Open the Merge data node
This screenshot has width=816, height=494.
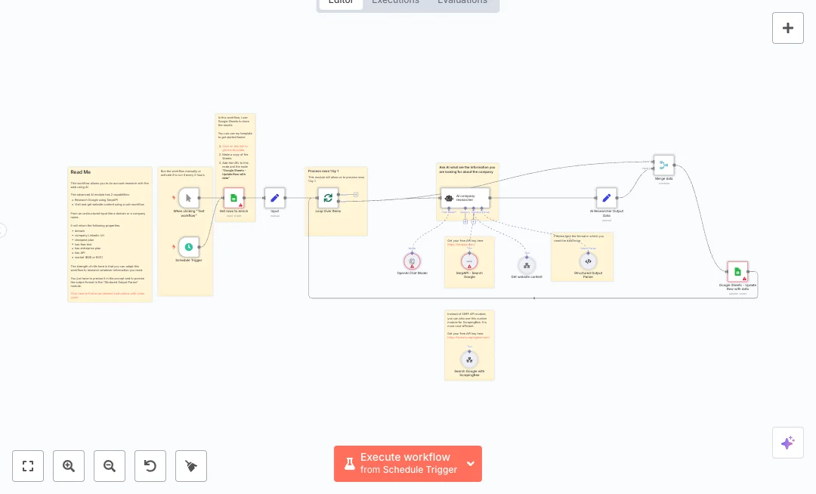(663, 165)
